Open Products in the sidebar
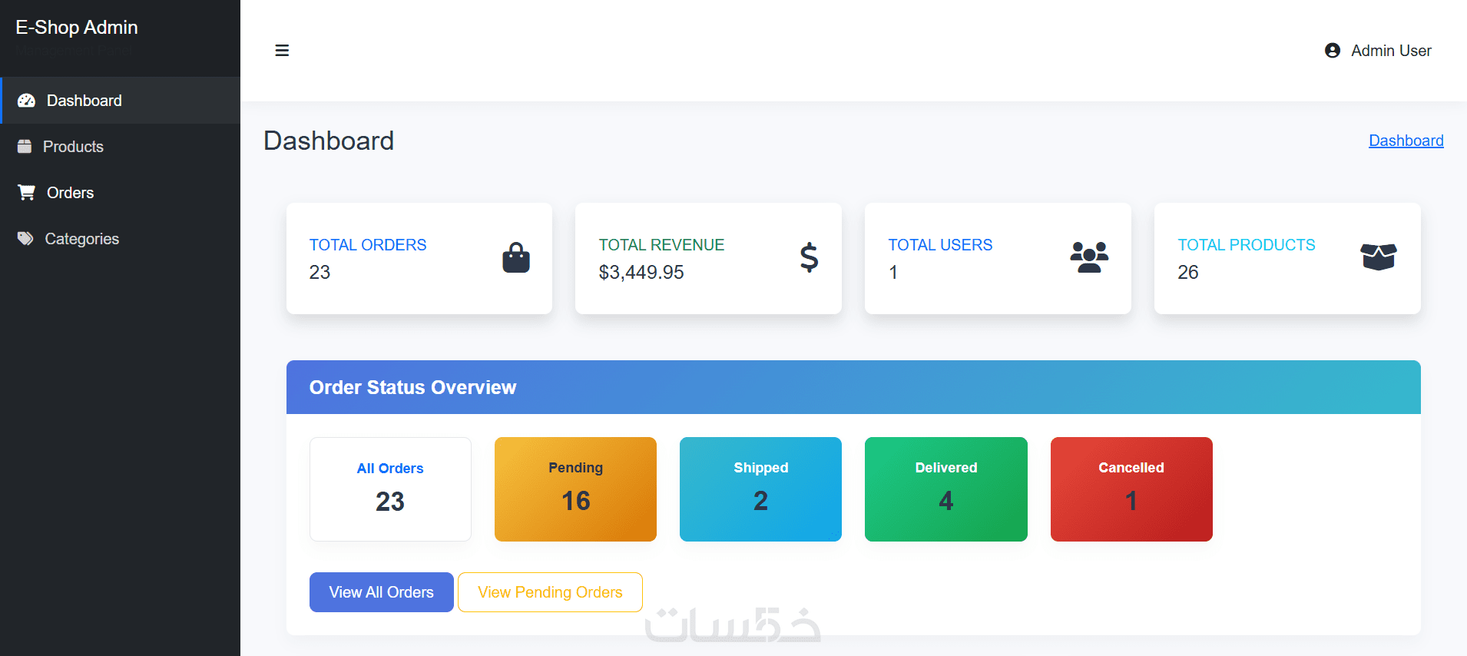 tap(120, 147)
